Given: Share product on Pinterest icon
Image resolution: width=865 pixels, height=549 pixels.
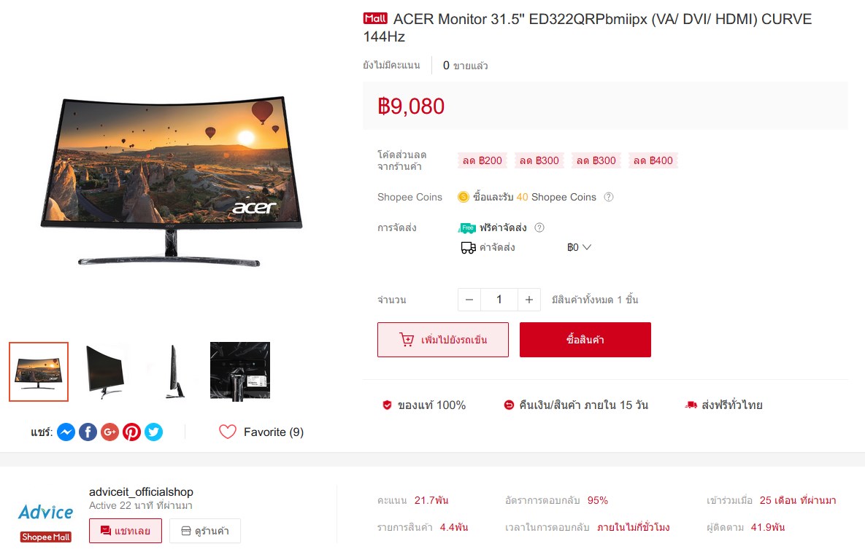Looking at the screenshot, I should [132, 432].
